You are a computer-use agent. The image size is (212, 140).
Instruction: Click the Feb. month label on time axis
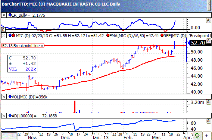tap(128, 137)
